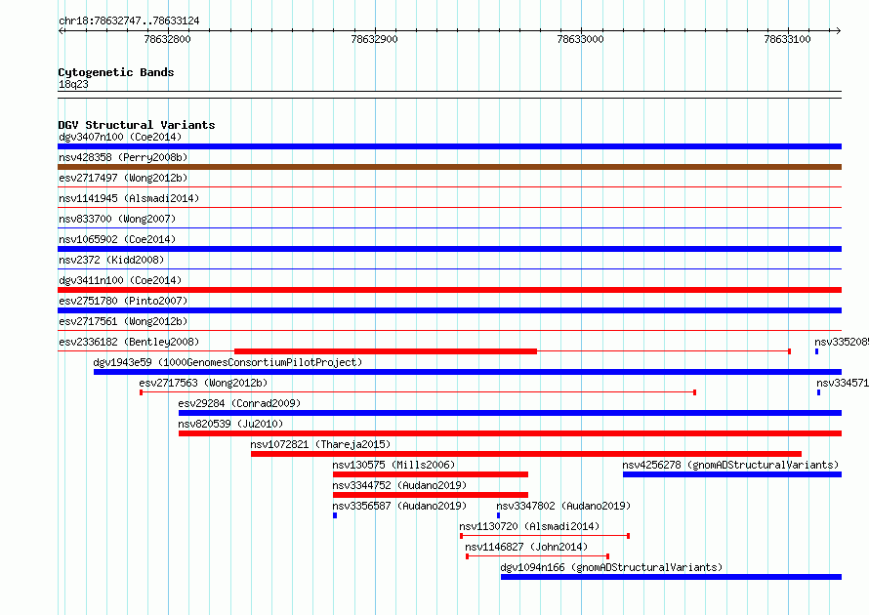Click the blue bar under dgv1094n166
This screenshot has width=869, height=615.
coord(671,577)
